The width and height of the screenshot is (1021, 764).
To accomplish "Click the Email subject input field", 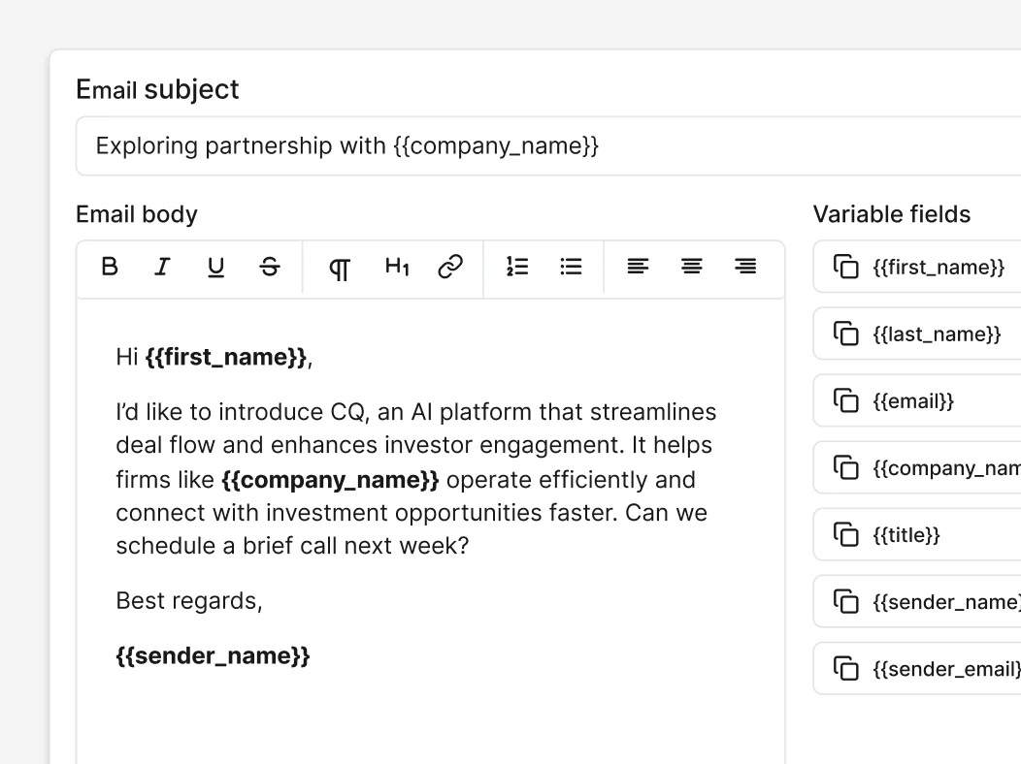I will (x=543, y=146).
